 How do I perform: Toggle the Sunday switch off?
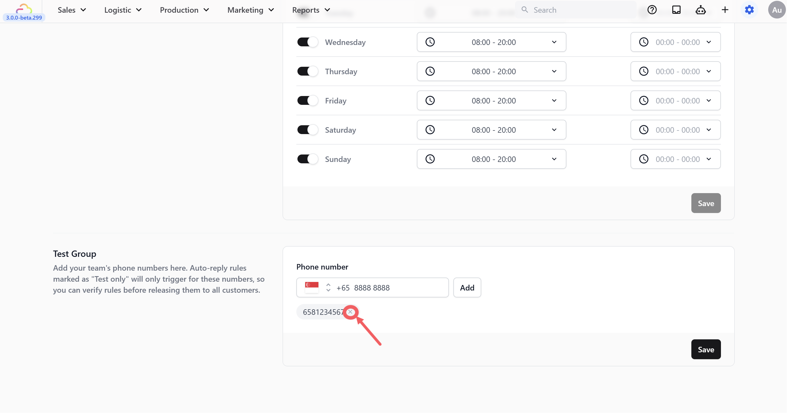pyautogui.click(x=307, y=159)
